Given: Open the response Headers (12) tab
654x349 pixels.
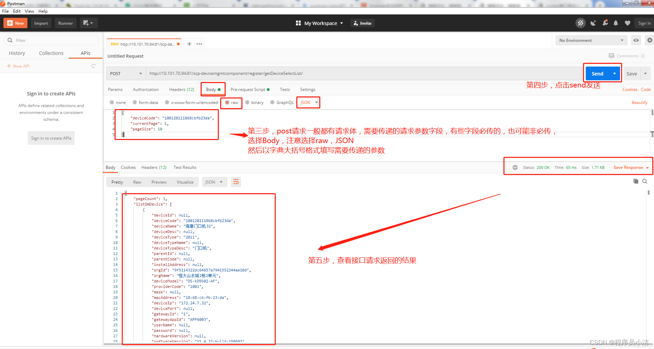Looking at the screenshot, I should coord(154,167).
